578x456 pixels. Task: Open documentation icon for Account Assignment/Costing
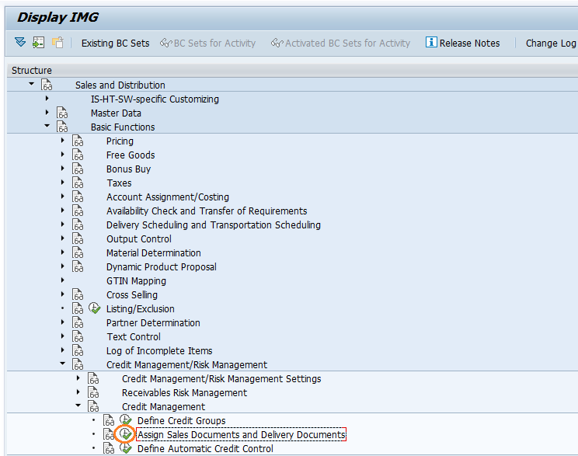(78, 197)
